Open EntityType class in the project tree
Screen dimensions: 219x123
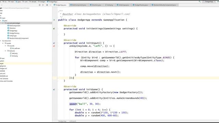point(12,36)
